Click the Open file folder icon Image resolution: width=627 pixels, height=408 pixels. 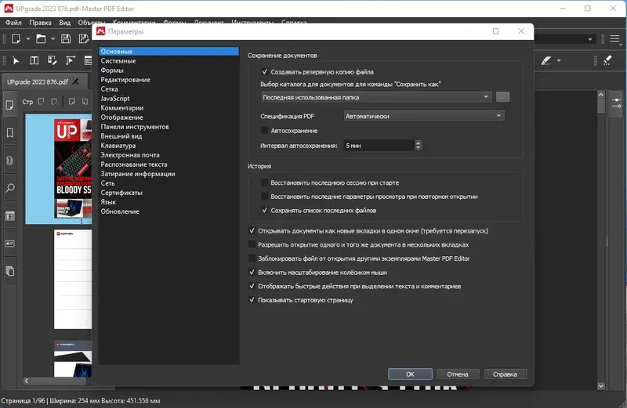[x=41, y=38]
